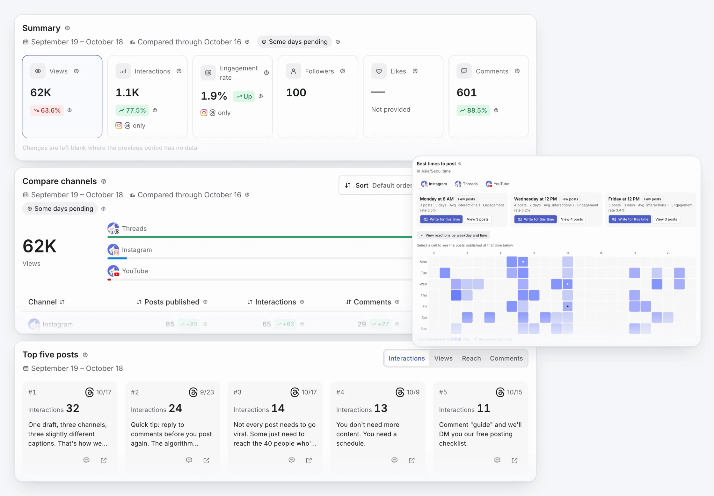Select the Engagement rate summary card

point(232,97)
